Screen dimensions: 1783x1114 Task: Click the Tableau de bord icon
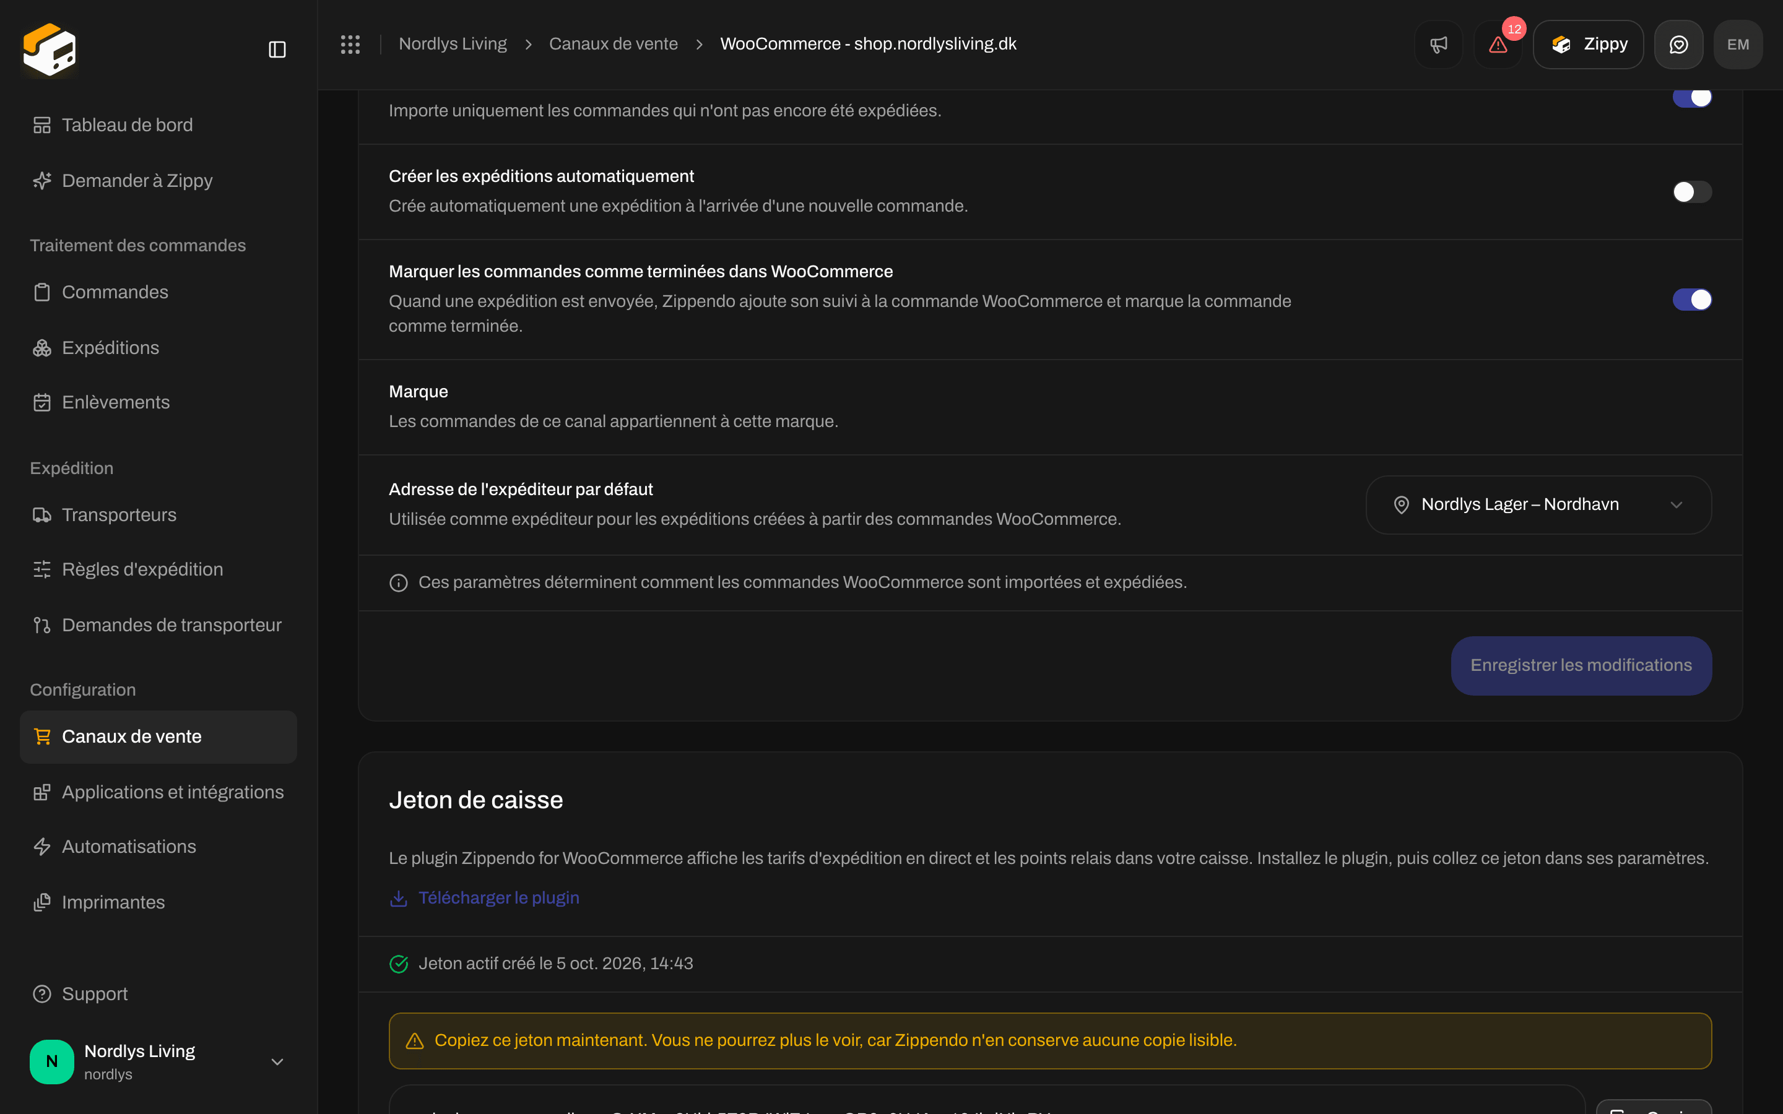42,125
